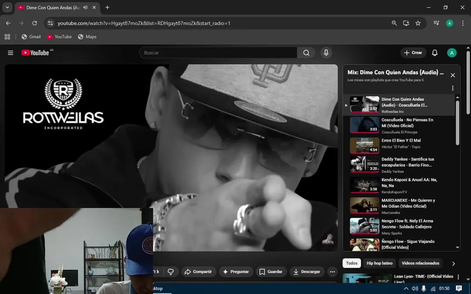
Task: Play Ñengo Flow - Sigue Viajando
Action: 399,244
